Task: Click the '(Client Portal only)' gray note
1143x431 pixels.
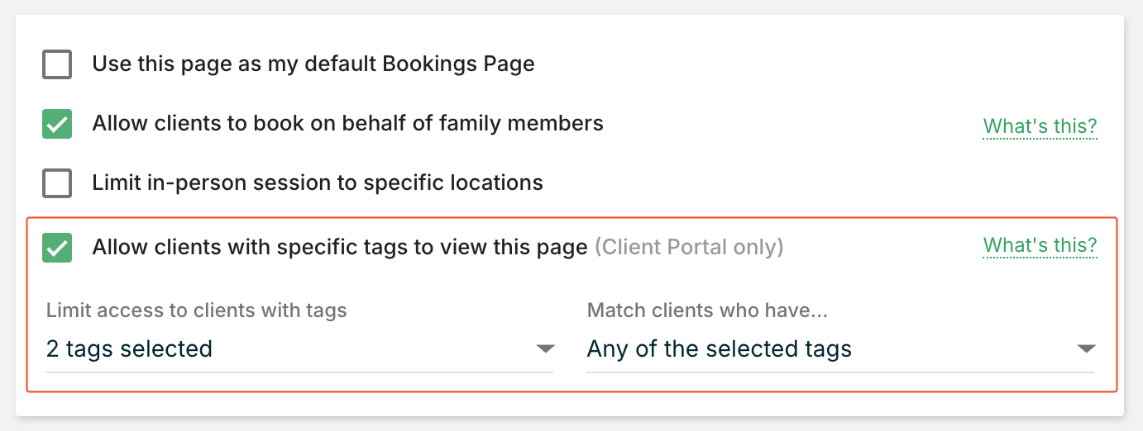Action: tap(689, 247)
